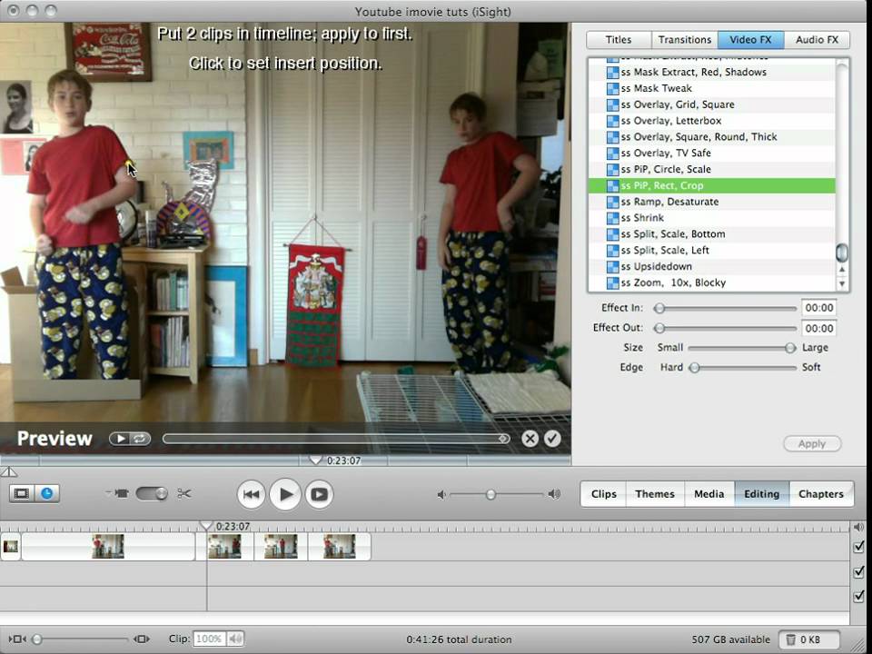The width and height of the screenshot is (872, 654).
Task: Select ss Ramp, Desaturate effect
Action: pos(712,202)
